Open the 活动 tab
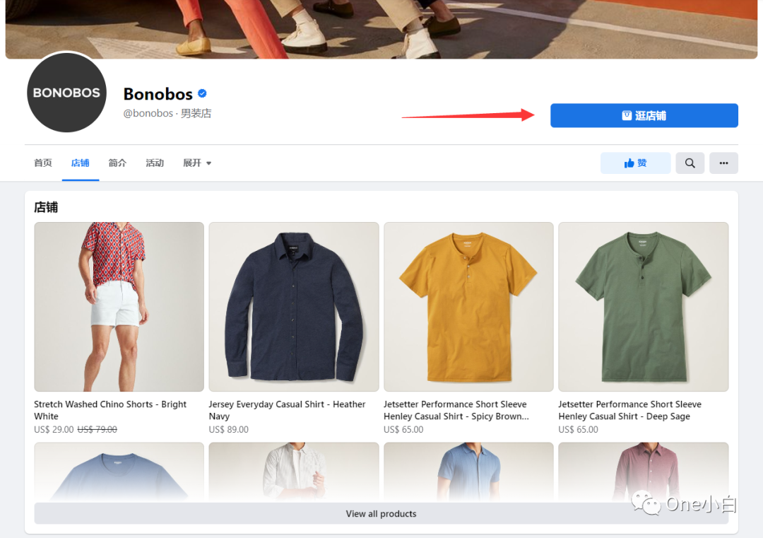 (x=155, y=163)
